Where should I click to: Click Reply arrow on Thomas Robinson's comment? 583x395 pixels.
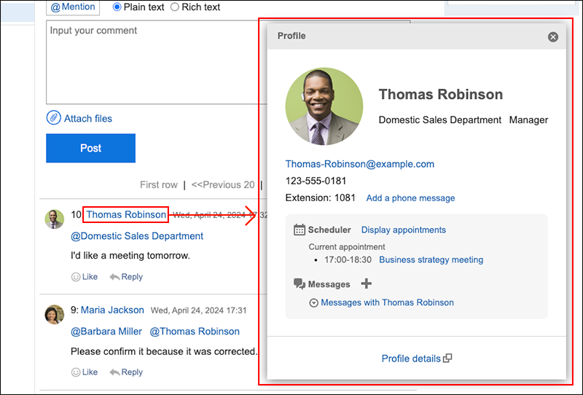click(x=114, y=277)
